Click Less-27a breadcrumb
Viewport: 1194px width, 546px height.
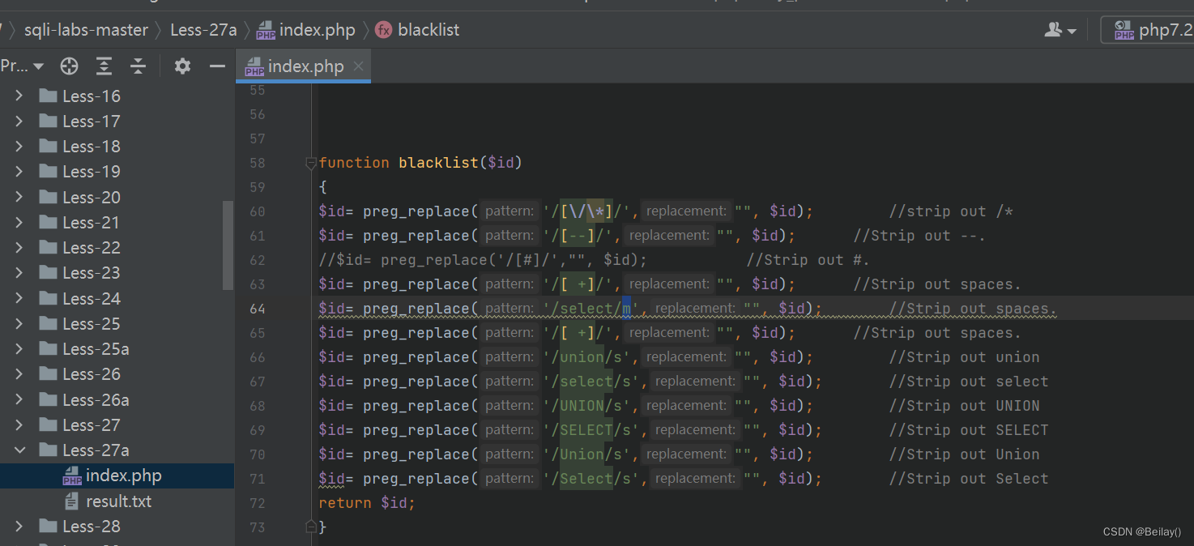[203, 30]
